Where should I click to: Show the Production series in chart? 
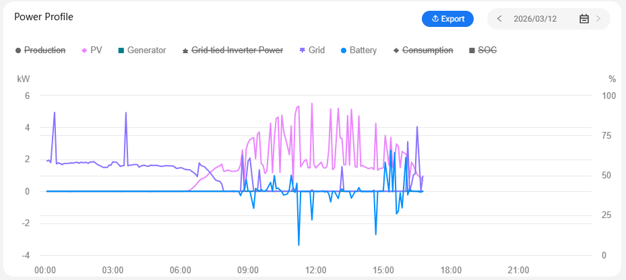[44, 50]
